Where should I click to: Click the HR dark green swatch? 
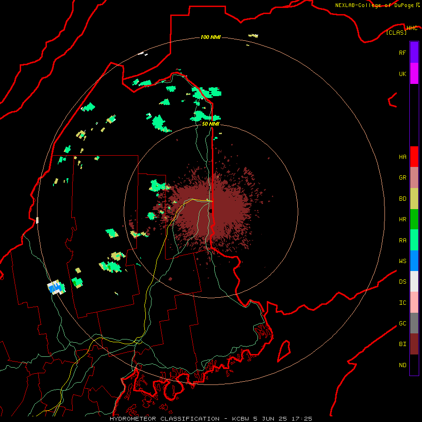pyautogui.click(x=414, y=219)
